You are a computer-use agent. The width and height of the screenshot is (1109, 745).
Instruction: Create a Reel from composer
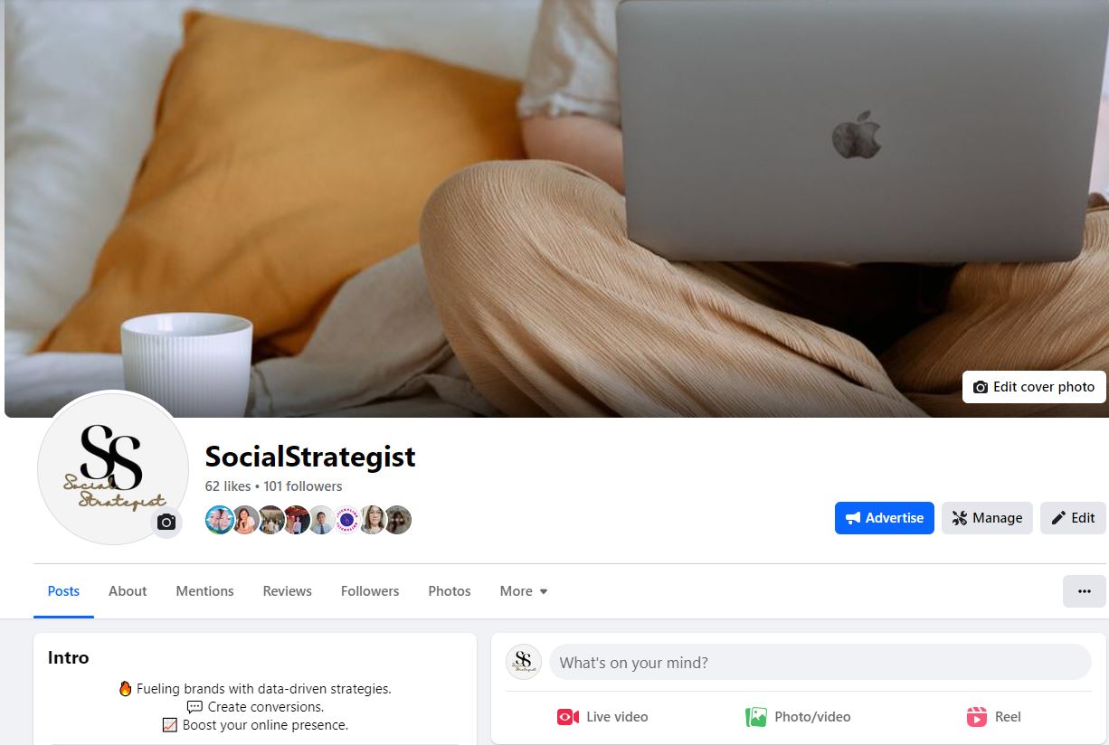click(994, 717)
